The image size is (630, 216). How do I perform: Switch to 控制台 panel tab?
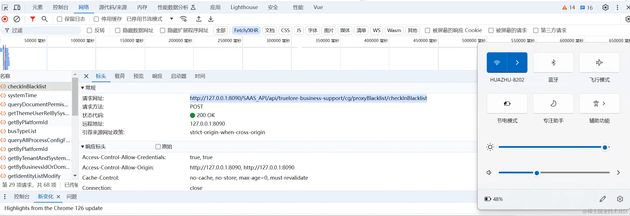tap(61, 7)
